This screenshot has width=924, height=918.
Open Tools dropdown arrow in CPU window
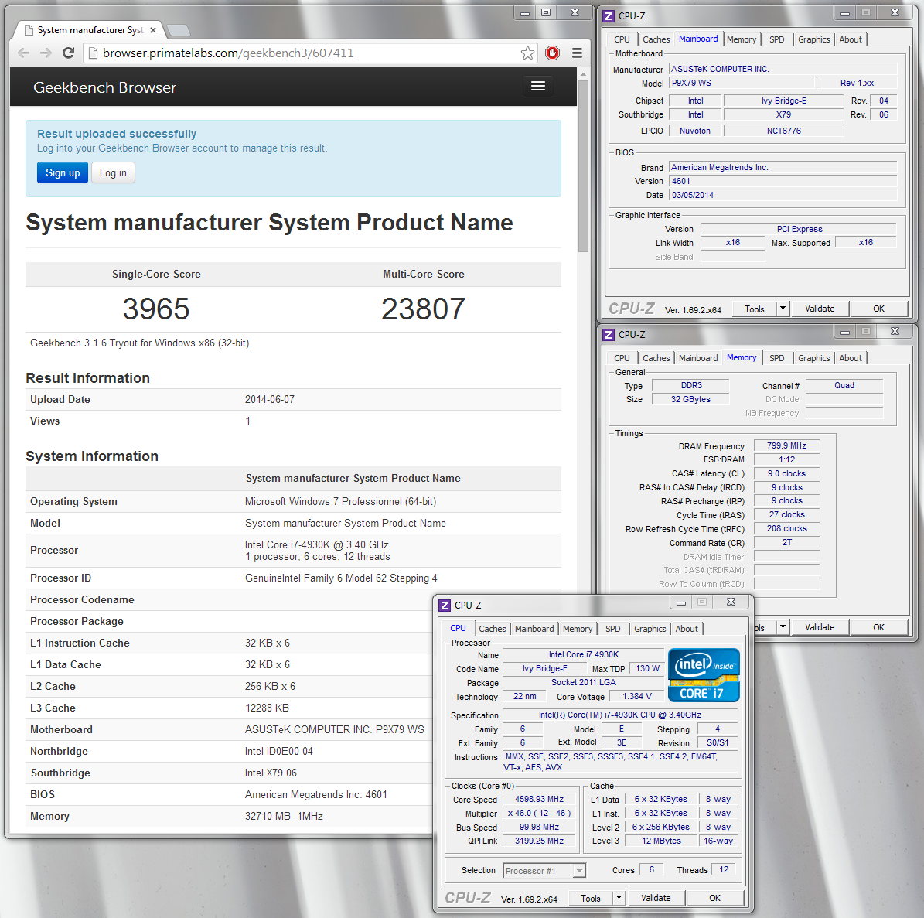click(619, 897)
